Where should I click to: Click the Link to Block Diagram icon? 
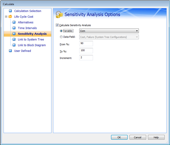click(x=14, y=45)
